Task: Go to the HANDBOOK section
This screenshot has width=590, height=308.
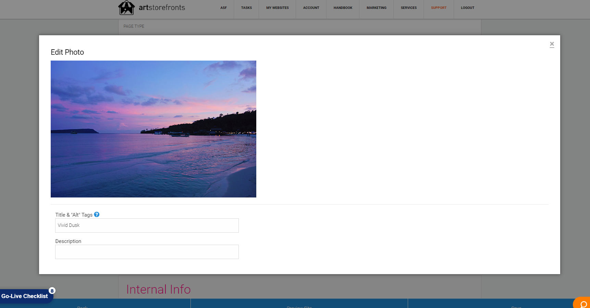Action: coord(343,8)
